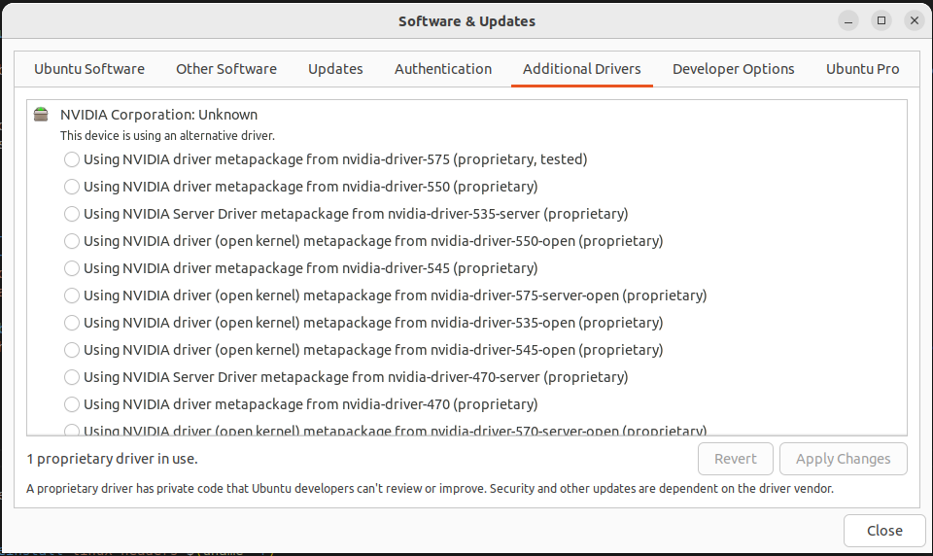Open the Authentication tab
The height and width of the screenshot is (556, 933).
pyautogui.click(x=443, y=69)
